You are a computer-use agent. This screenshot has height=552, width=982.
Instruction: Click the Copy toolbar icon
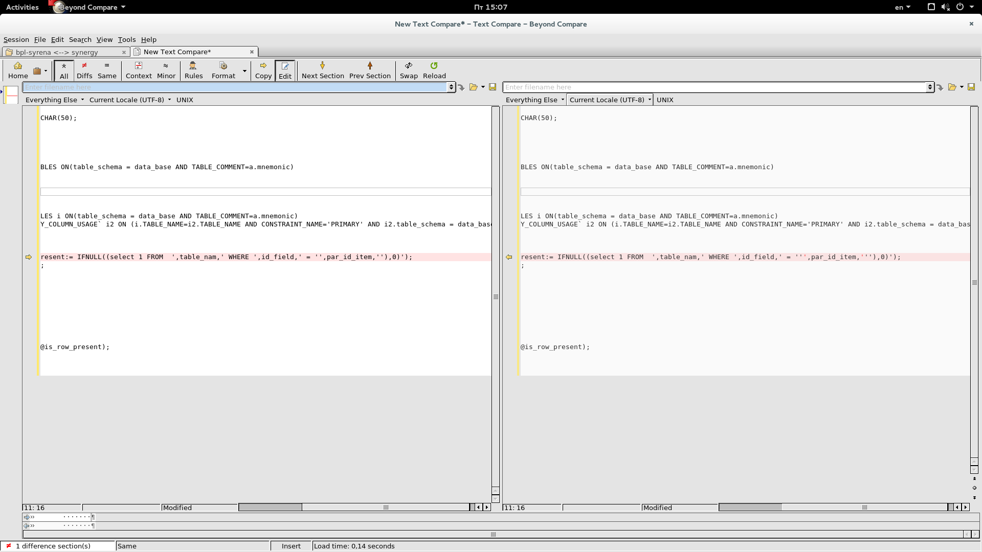263,70
